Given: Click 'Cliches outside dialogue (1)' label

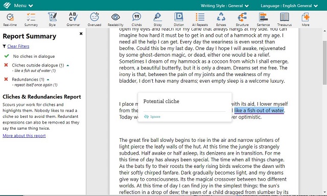Looking at the screenshot, I should click(x=38, y=65).
